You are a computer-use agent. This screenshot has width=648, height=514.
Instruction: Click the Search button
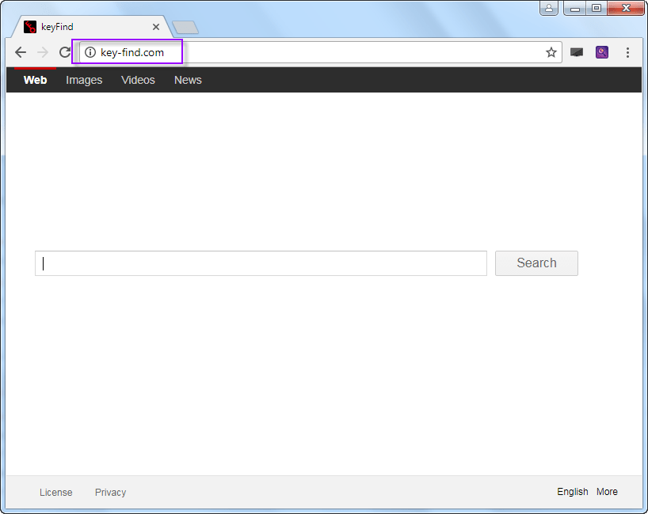pos(536,263)
